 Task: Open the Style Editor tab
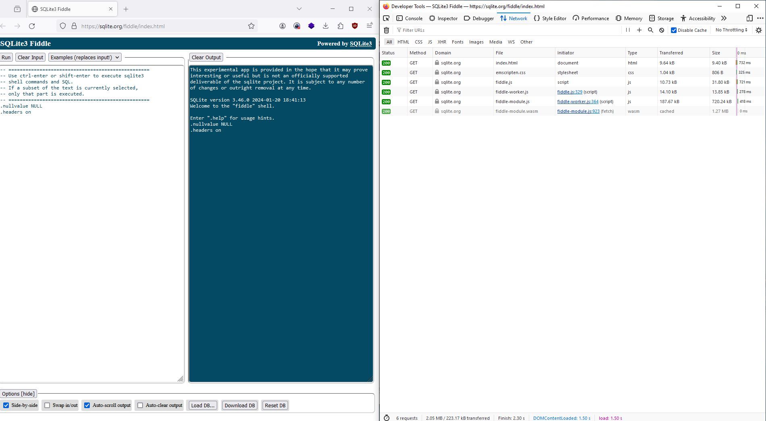pos(550,18)
